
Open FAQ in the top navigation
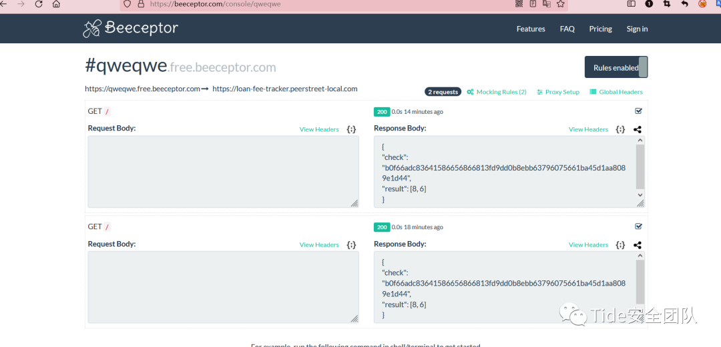coord(567,29)
